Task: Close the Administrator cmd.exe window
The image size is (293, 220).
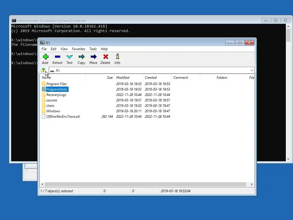Action: pos(285,20)
